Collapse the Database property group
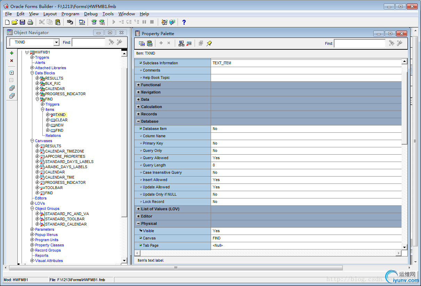This screenshot has width=421, height=286. [138, 122]
